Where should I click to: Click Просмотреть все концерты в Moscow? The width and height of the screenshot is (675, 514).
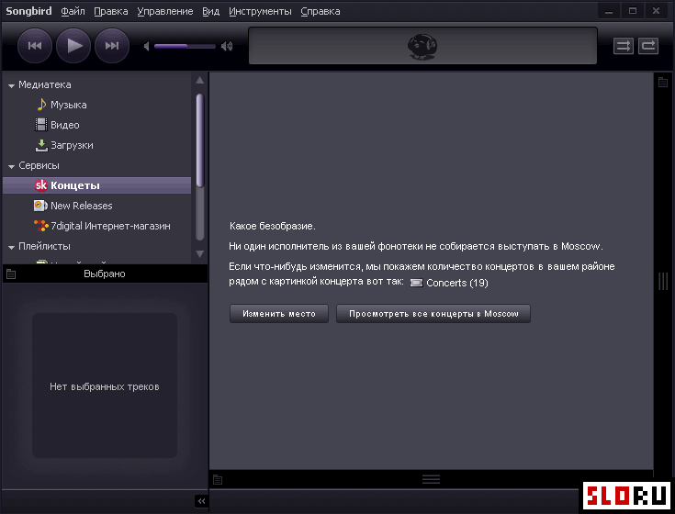[433, 314]
